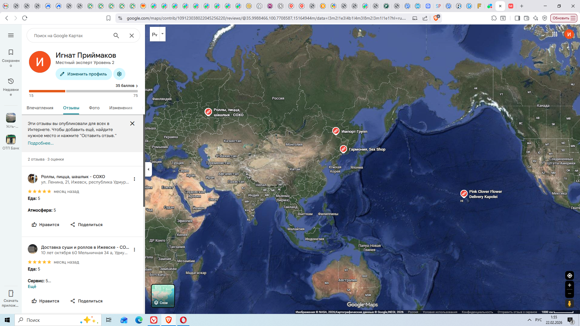Open the profile settings gear icon
580x326 pixels.
(x=119, y=74)
